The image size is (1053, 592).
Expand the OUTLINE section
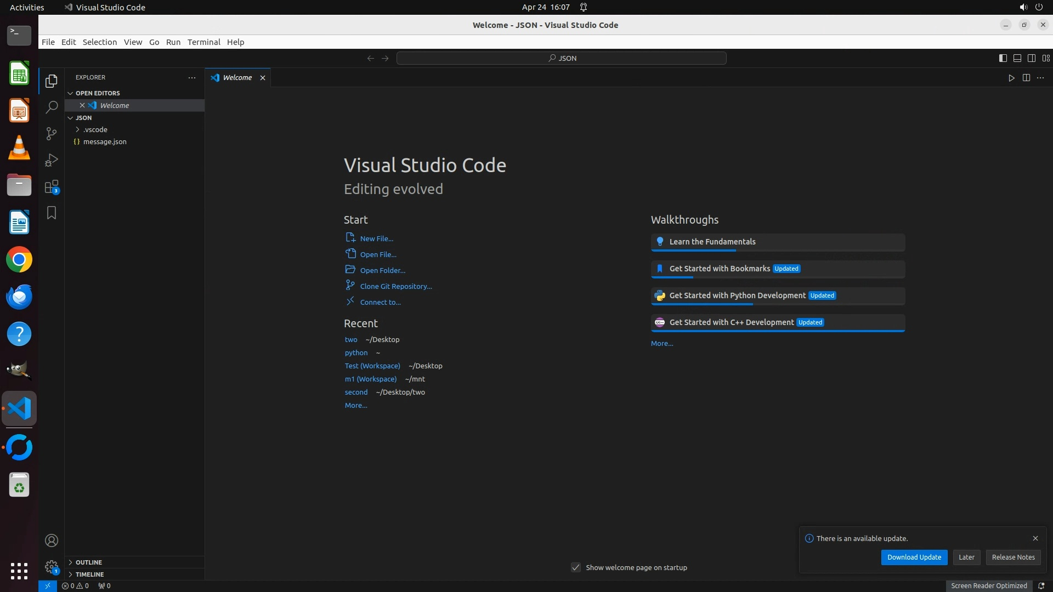pyautogui.click(x=89, y=562)
